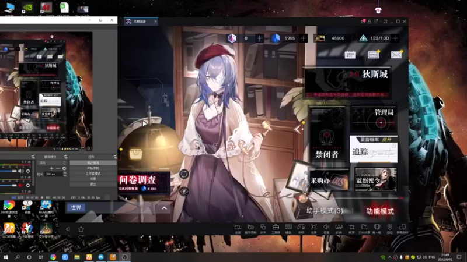Open the 问卷调查 survey banner
This screenshot has height=262, width=467.
(x=144, y=183)
